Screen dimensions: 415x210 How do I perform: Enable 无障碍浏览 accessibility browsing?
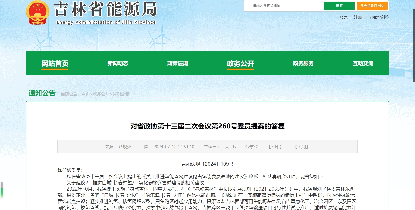coord(378,17)
